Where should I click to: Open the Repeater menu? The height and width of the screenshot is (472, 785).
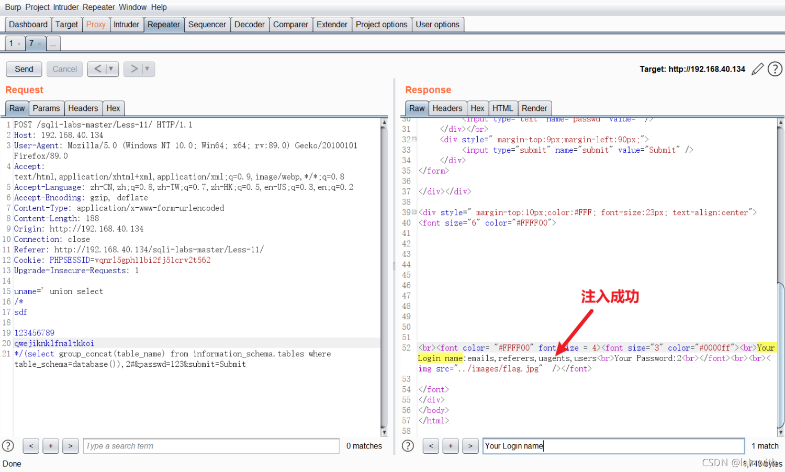pos(99,7)
